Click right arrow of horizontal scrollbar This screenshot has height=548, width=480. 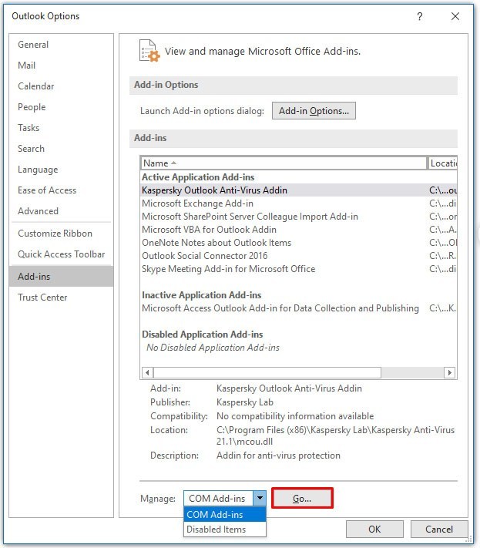tap(450, 372)
